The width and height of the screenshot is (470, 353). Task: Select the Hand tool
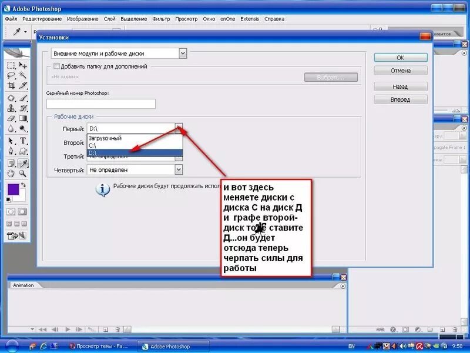(11, 173)
